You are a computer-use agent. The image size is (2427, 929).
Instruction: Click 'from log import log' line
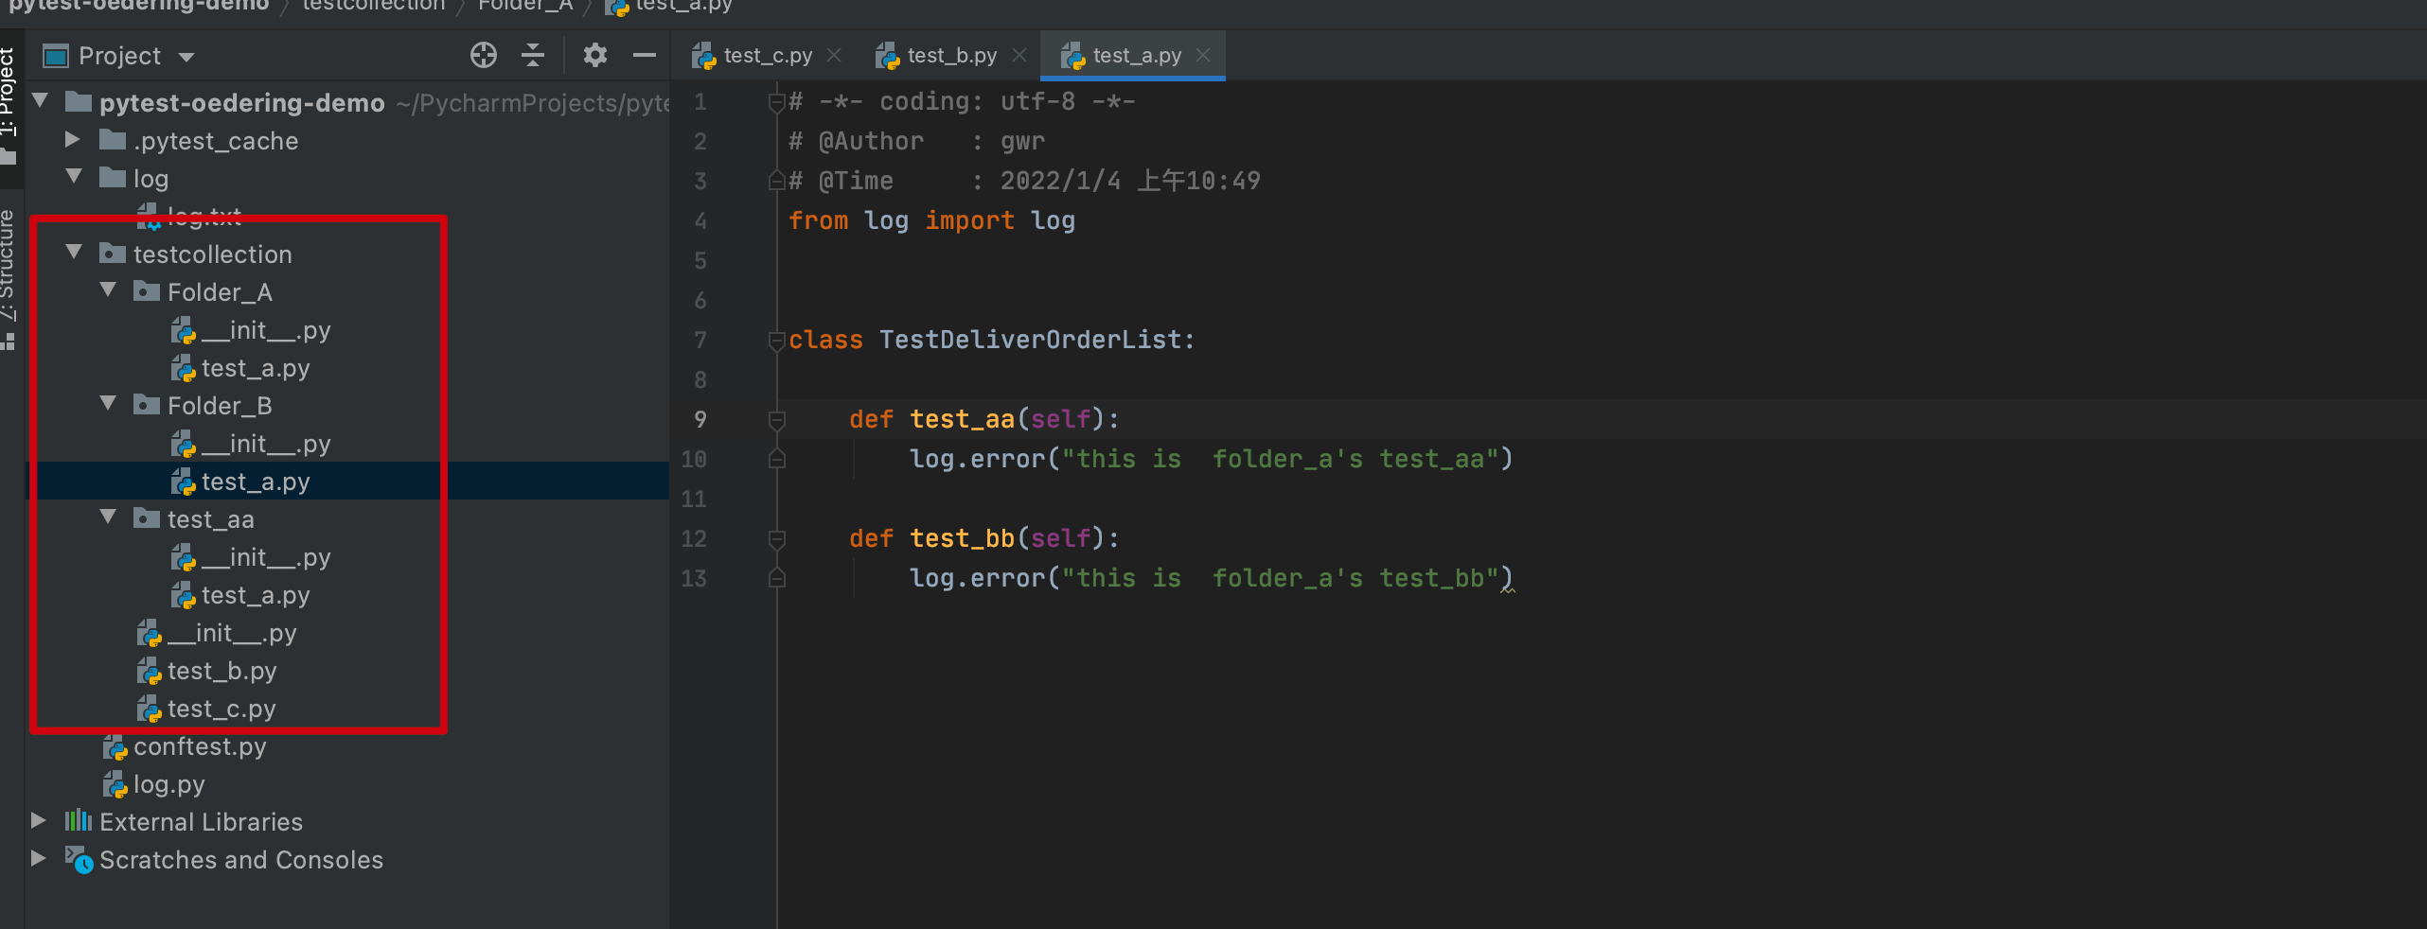(x=931, y=220)
